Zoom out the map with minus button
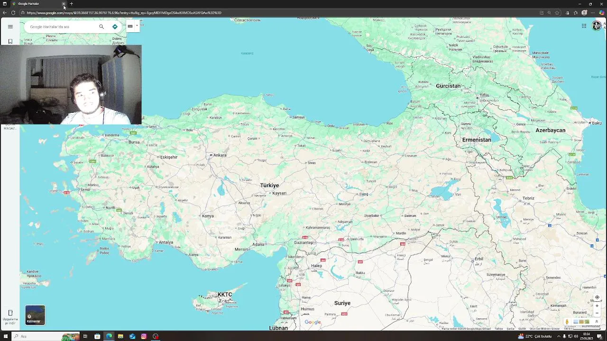This screenshot has height=341, width=607. 597,313
